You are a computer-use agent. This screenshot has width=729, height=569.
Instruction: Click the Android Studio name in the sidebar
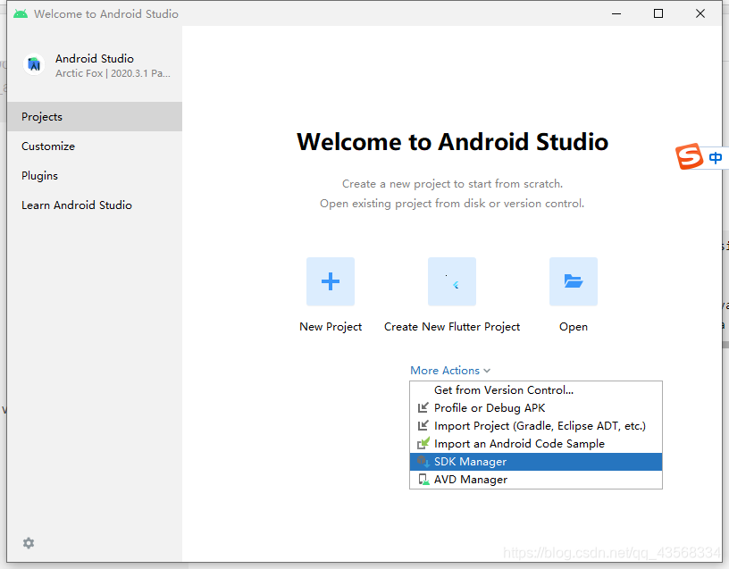95,59
